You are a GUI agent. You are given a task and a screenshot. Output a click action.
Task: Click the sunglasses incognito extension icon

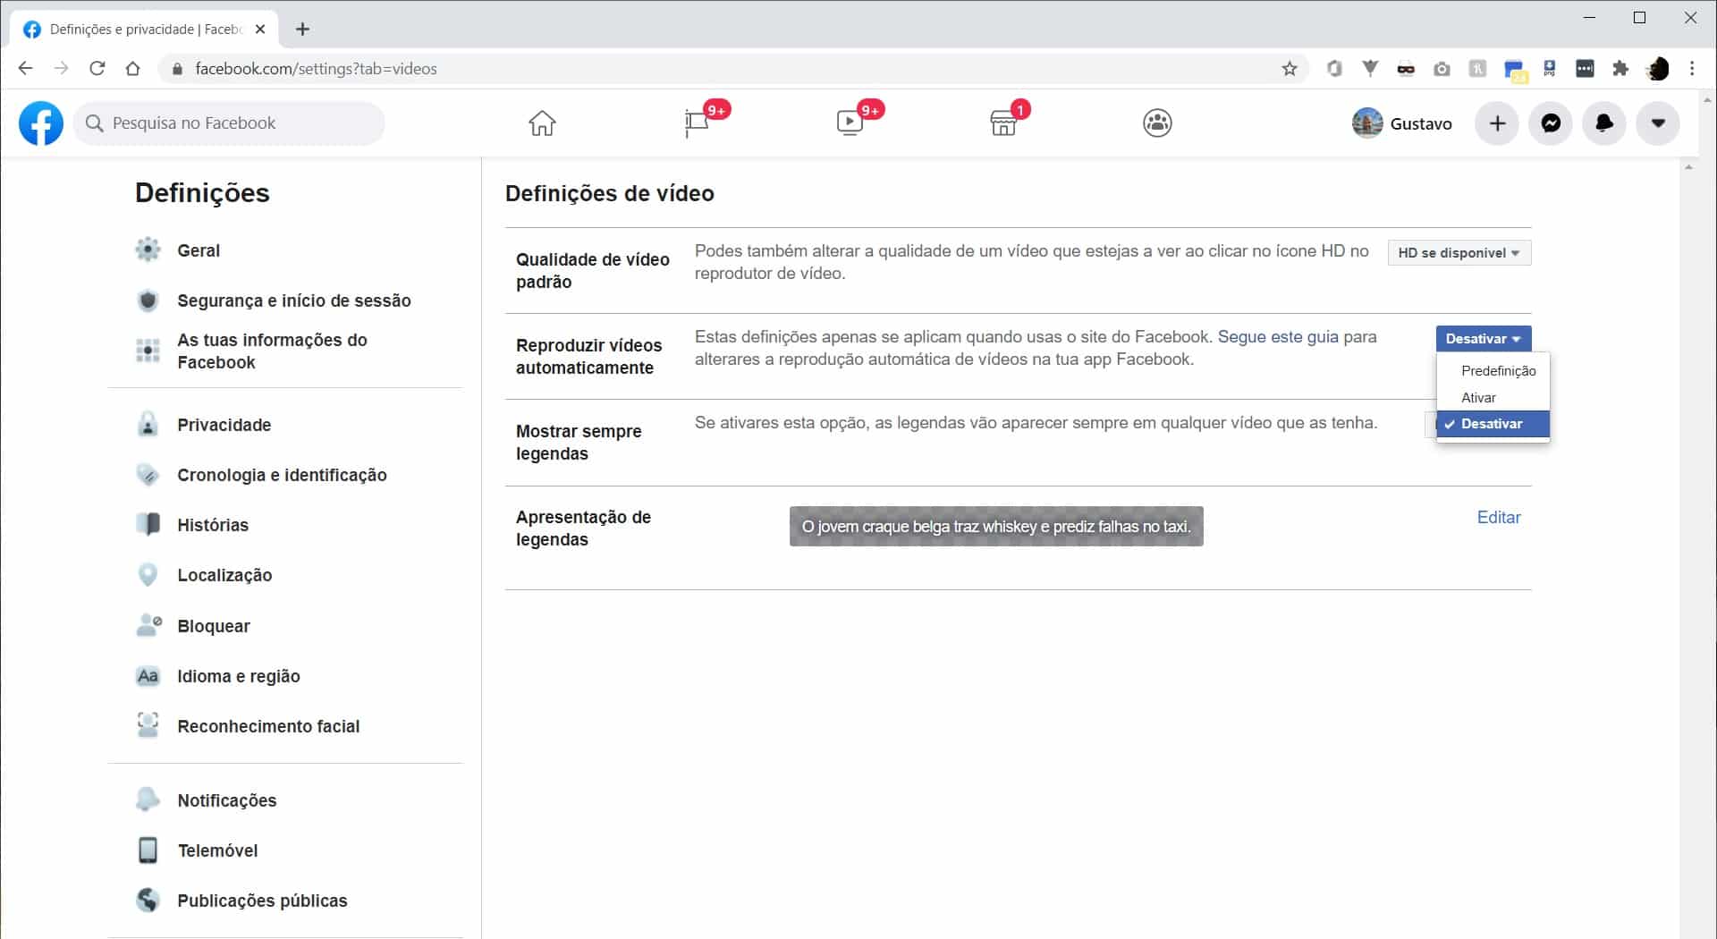pyautogui.click(x=1406, y=69)
